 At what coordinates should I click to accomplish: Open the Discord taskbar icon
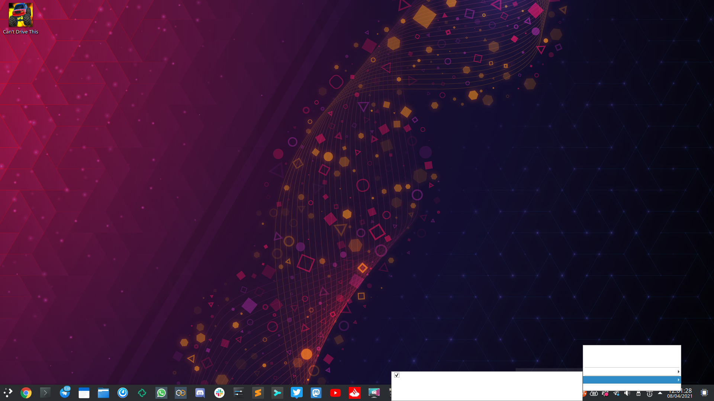pos(200,393)
